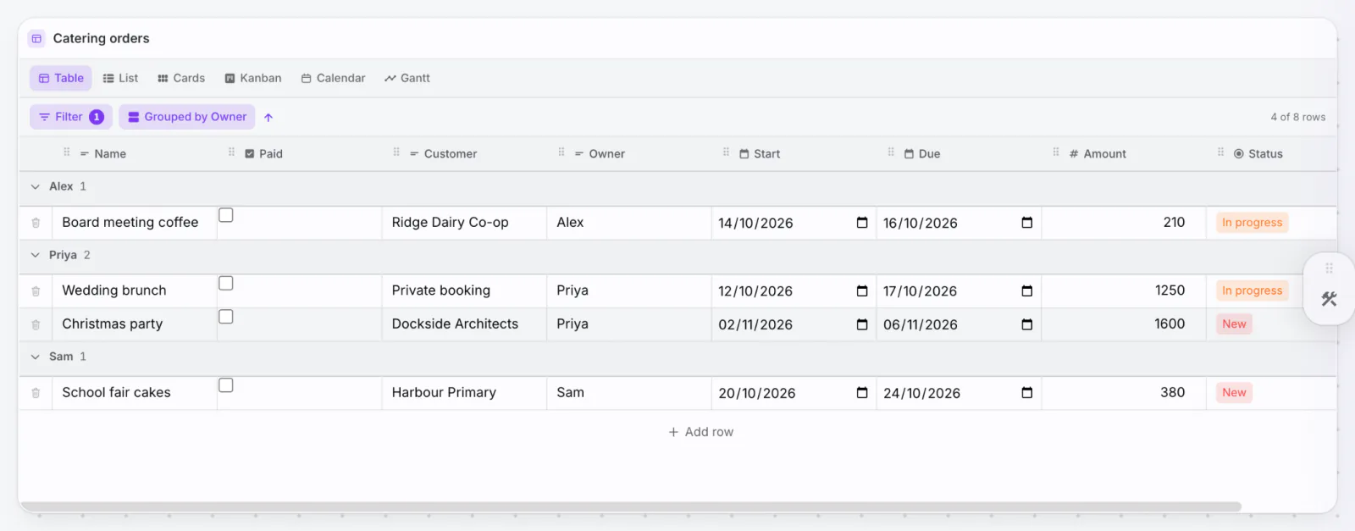
Task: Click the Amount cell showing 380
Action: point(1124,393)
